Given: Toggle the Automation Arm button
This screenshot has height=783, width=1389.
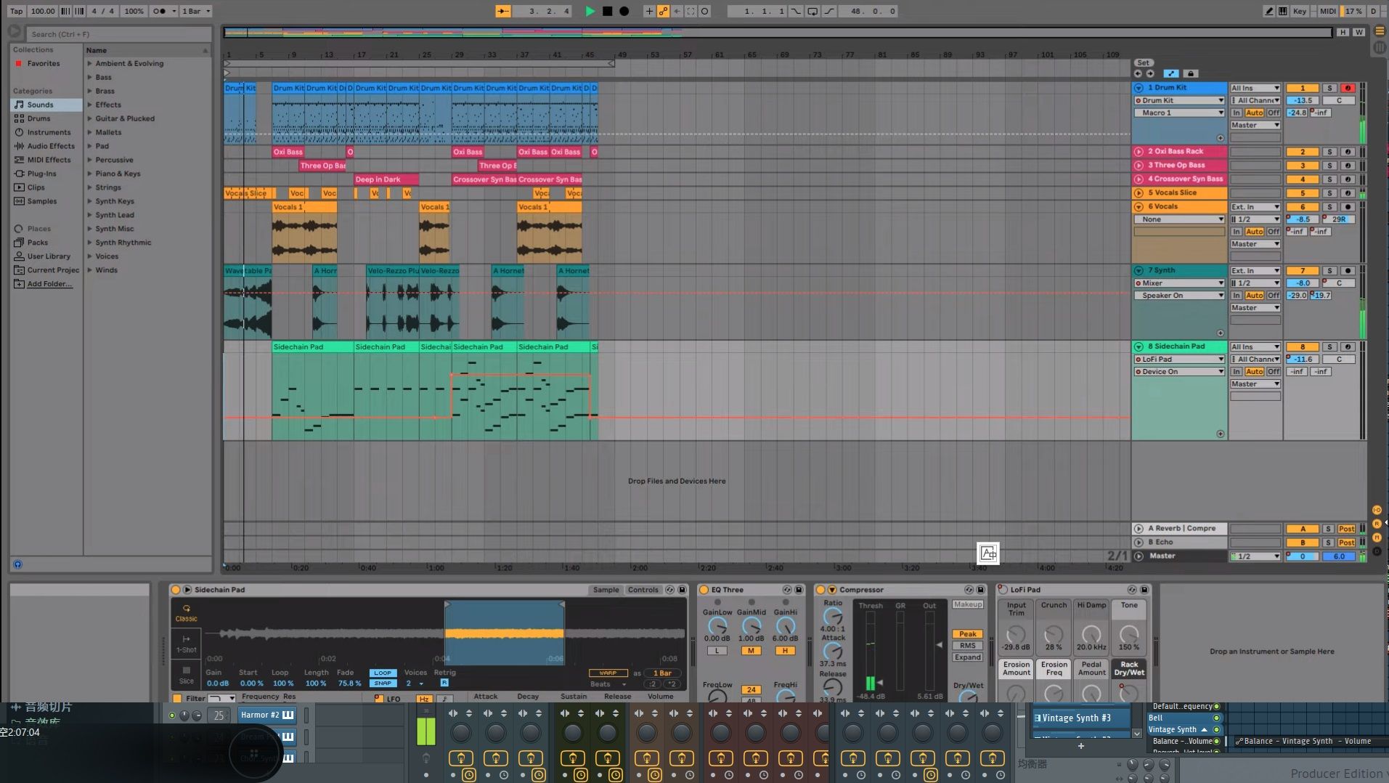Looking at the screenshot, I should tap(663, 11).
